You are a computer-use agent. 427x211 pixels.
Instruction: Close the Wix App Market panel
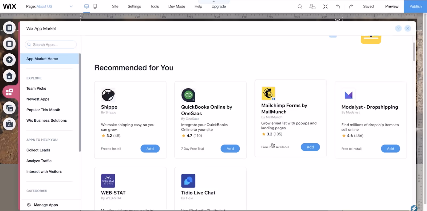pyautogui.click(x=408, y=28)
